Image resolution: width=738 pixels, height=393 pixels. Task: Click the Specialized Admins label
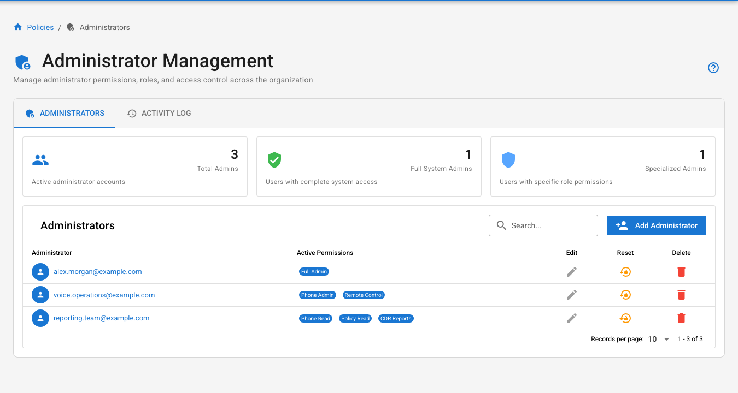(x=676, y=169)
